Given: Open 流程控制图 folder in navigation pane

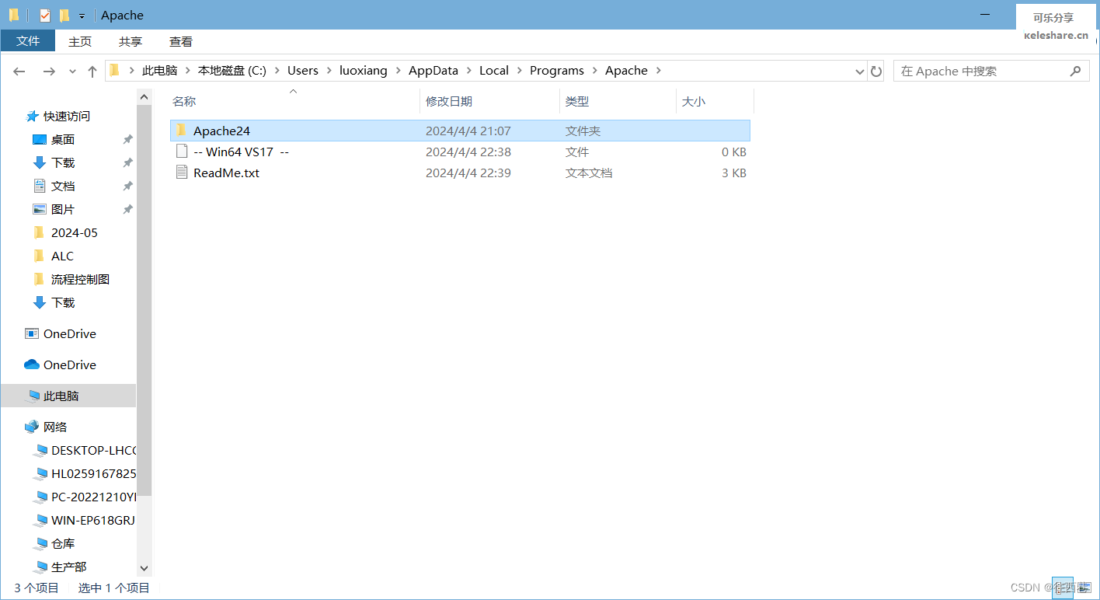Looking at the screenshot, I should 80,279.
